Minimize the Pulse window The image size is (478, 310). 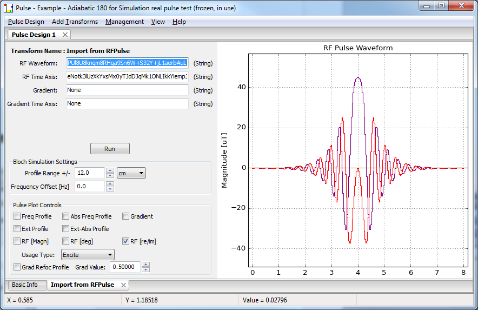point(427,6)
